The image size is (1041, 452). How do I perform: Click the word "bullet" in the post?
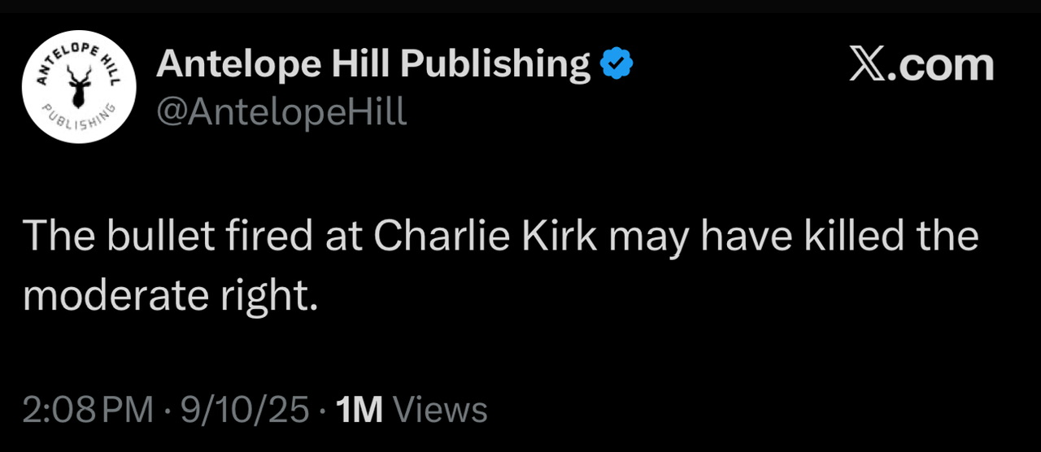pyautogui.click(x=151, y=237)
